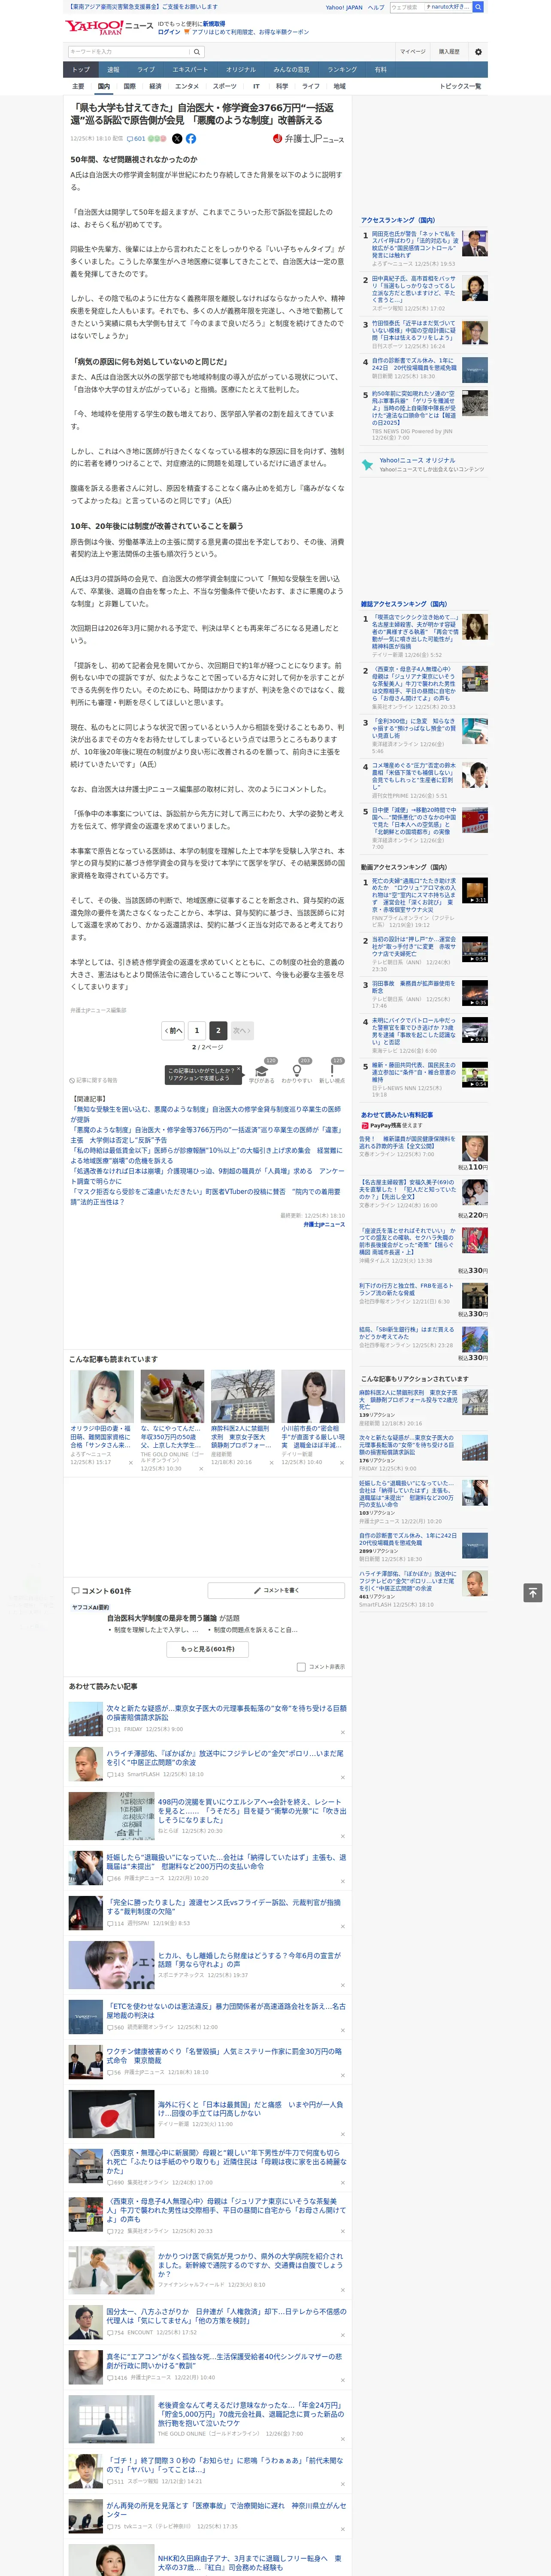551x2576 pixels.
Task: Click blue search button at top right
Action: click(x=478, y=7)
